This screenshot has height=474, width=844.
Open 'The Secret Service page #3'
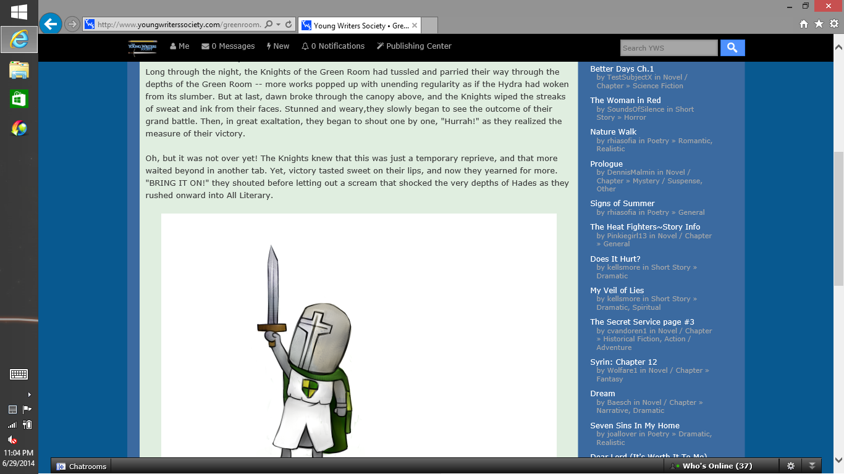642,322
